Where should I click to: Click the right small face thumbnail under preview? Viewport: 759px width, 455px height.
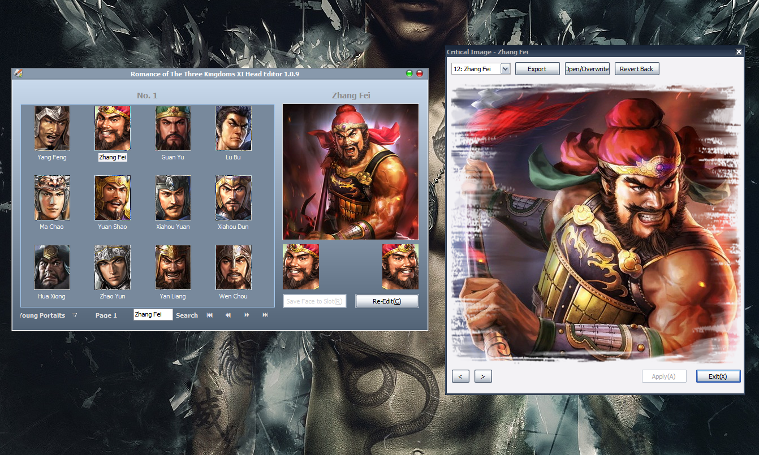click(400, 267)
